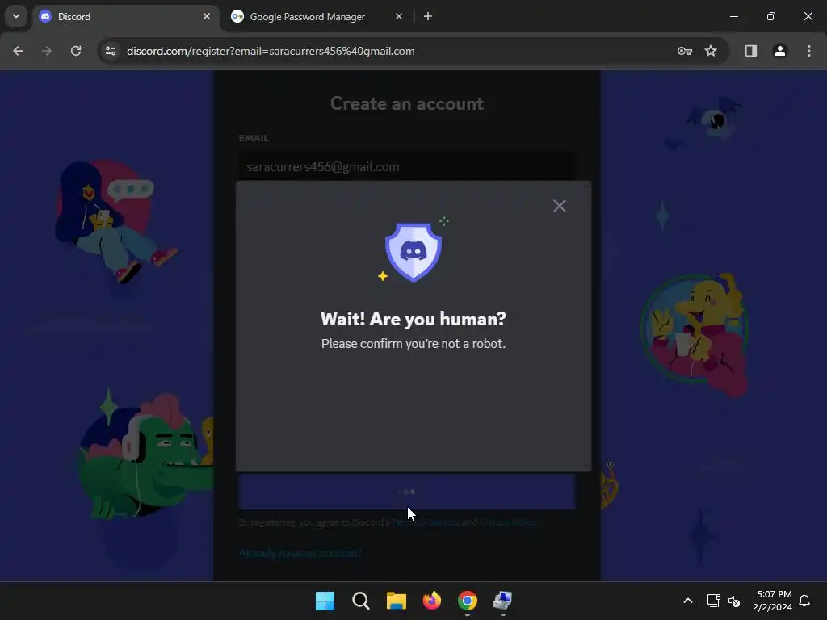Launch Firefox from the taskbar

coord(432,601)
